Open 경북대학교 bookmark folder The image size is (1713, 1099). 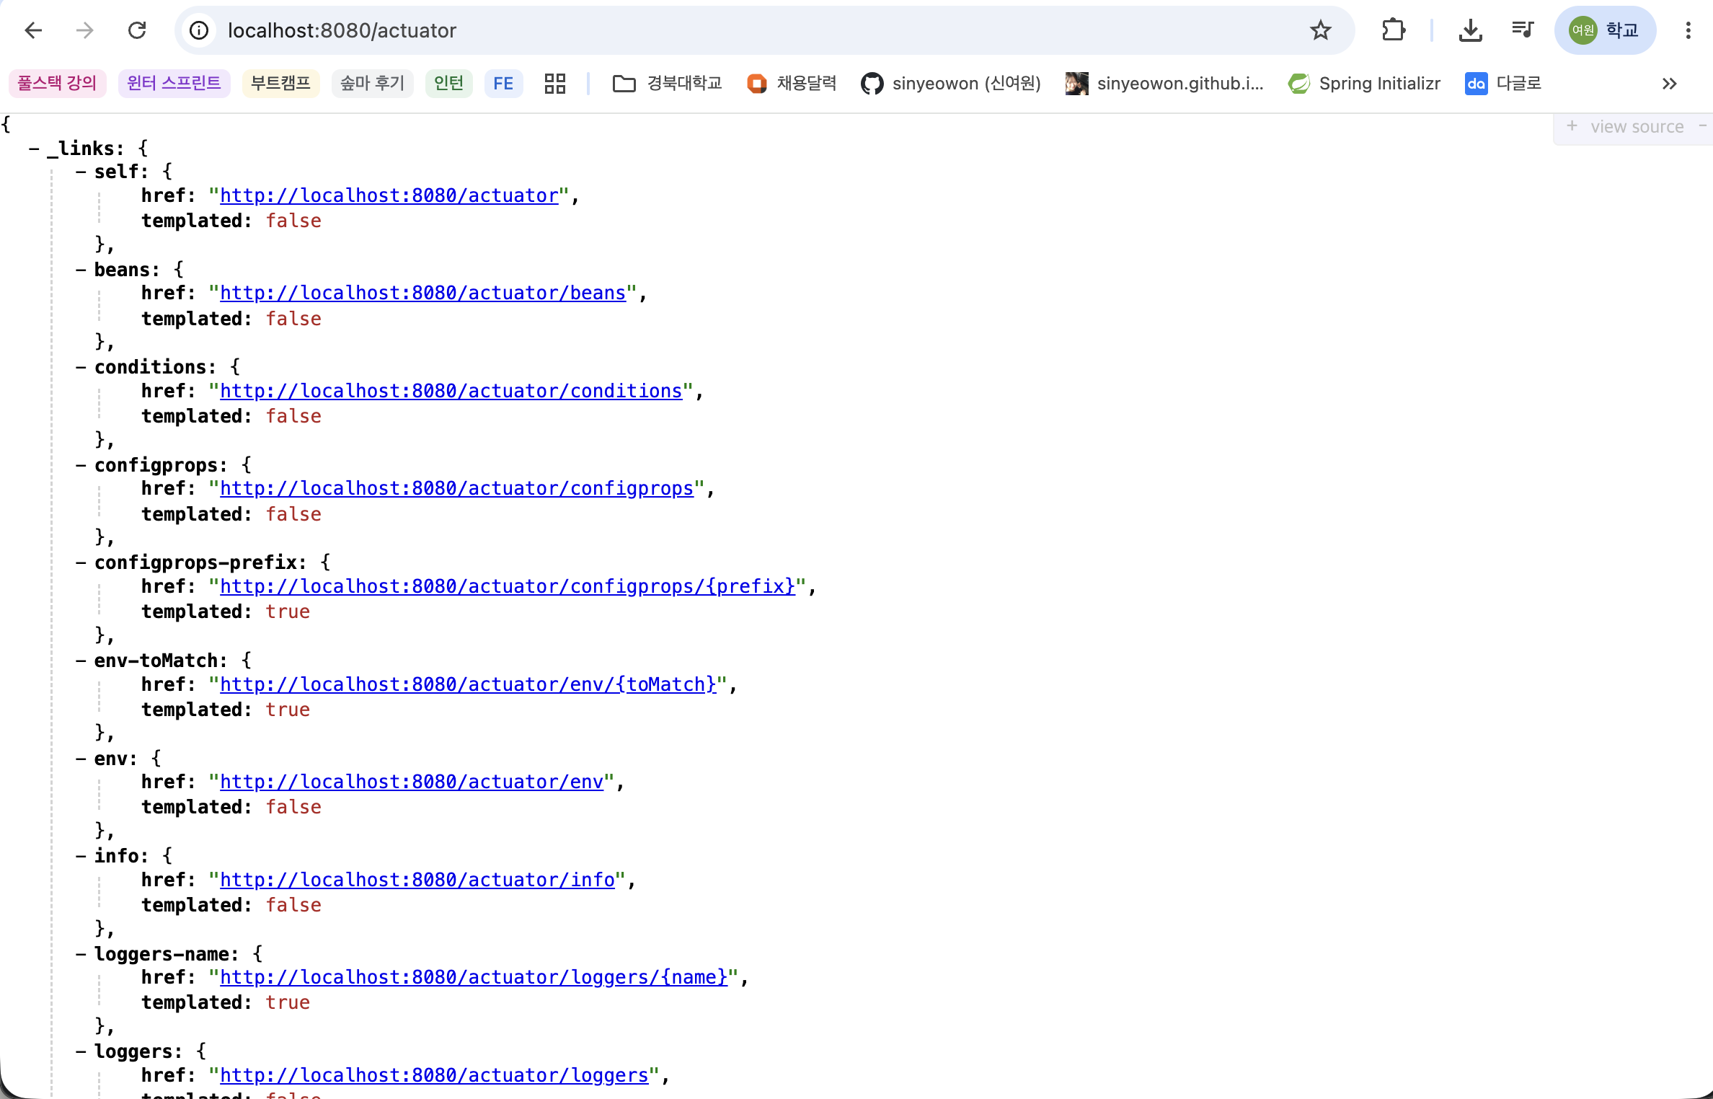coord(667,84)
